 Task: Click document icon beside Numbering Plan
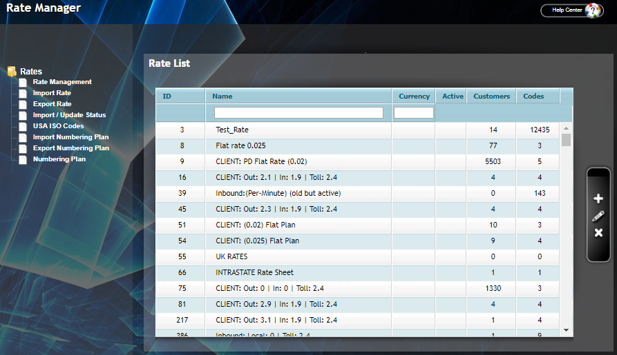[23, 159]
